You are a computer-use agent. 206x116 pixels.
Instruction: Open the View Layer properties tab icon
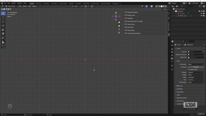pos(172,55)
